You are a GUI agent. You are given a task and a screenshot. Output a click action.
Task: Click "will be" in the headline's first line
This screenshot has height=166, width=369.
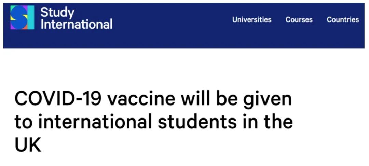pyautogui.click(x=209, y=99)
